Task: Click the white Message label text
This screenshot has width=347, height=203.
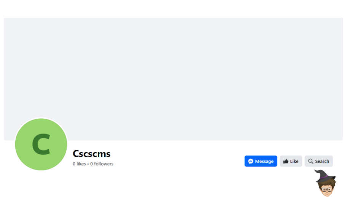Action: tap(264, 161)
